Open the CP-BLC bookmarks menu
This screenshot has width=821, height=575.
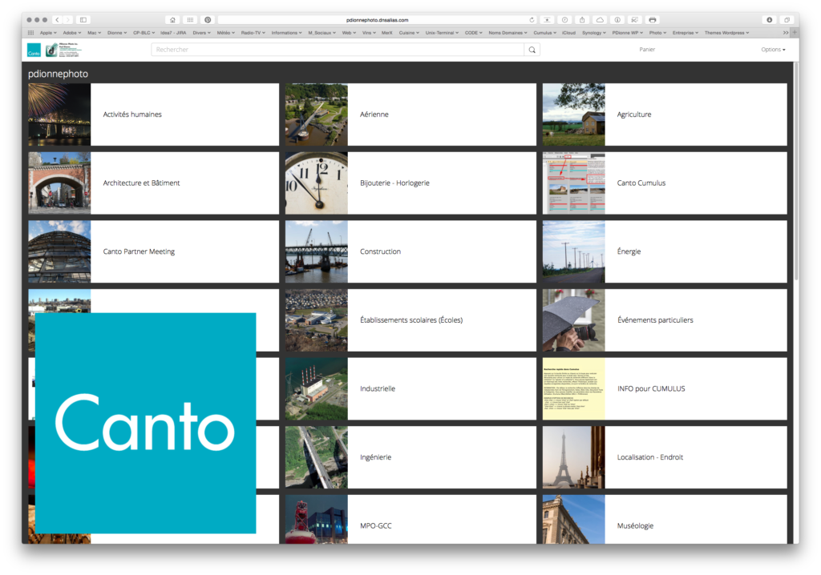pyautogui.click(x=144, y=33)
